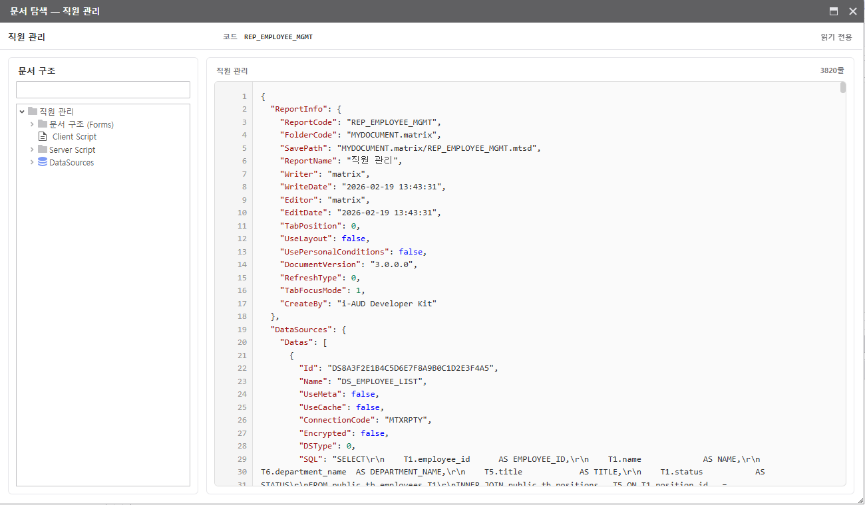865x505 pixels.
Task: Click the "WriteDate" line in code
Action: coord(363,187)
